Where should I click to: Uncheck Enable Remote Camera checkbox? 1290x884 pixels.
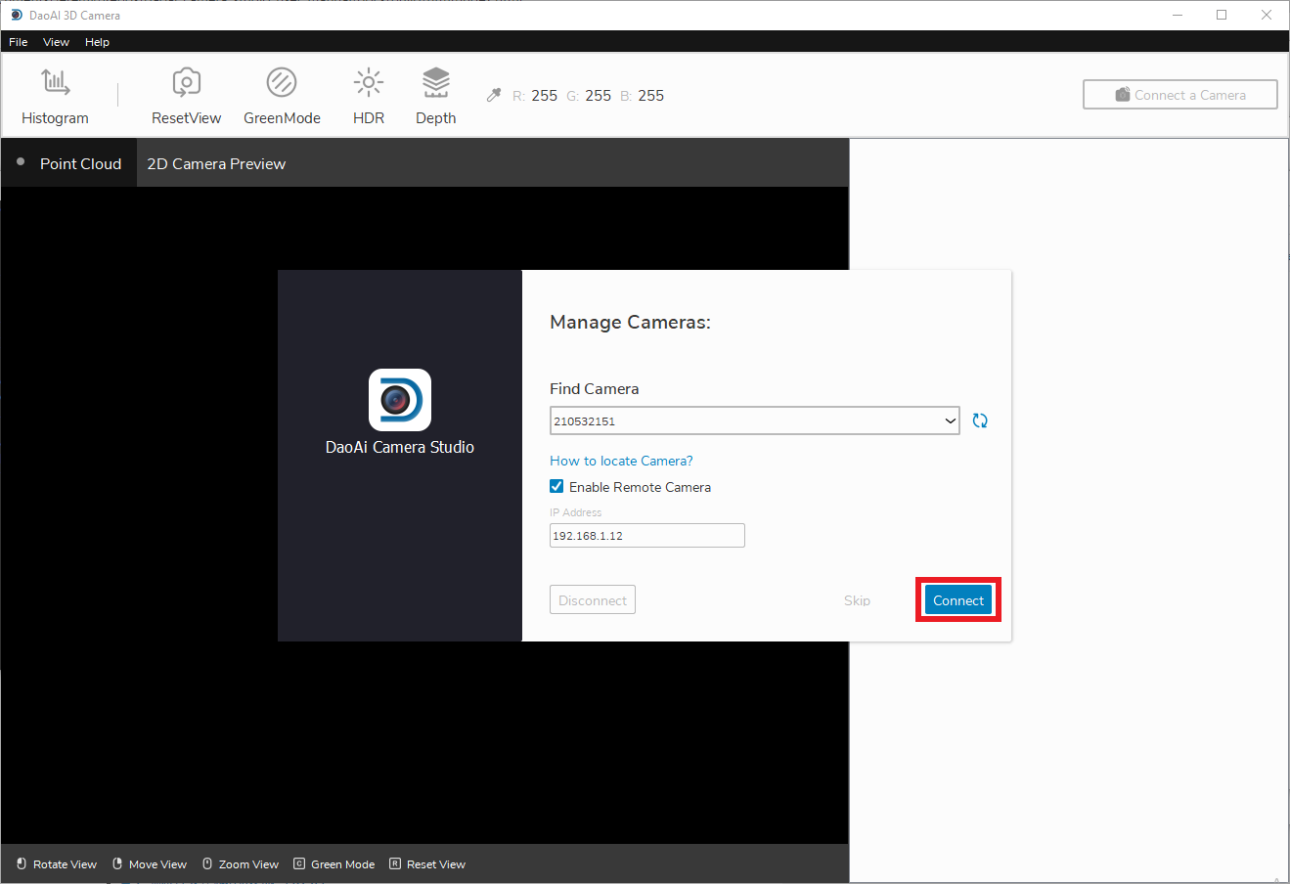(x=556, y=487)
